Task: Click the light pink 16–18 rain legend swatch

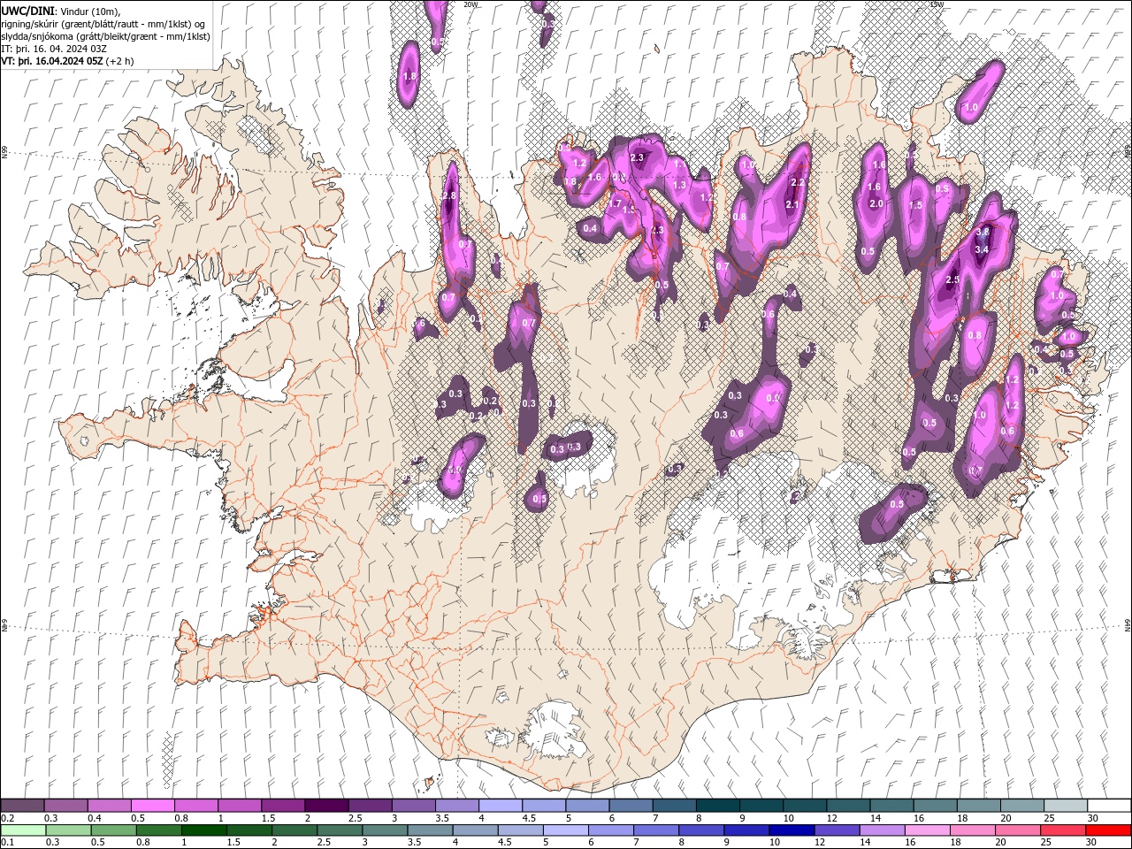Action: (x=927, y=830)
